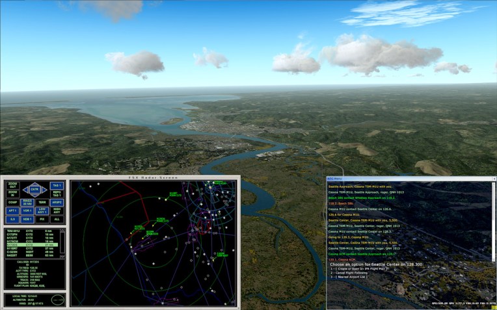This screenshot has width=497, height=310.
Task: Pan radar up with the top arrow
Action: 35,182
